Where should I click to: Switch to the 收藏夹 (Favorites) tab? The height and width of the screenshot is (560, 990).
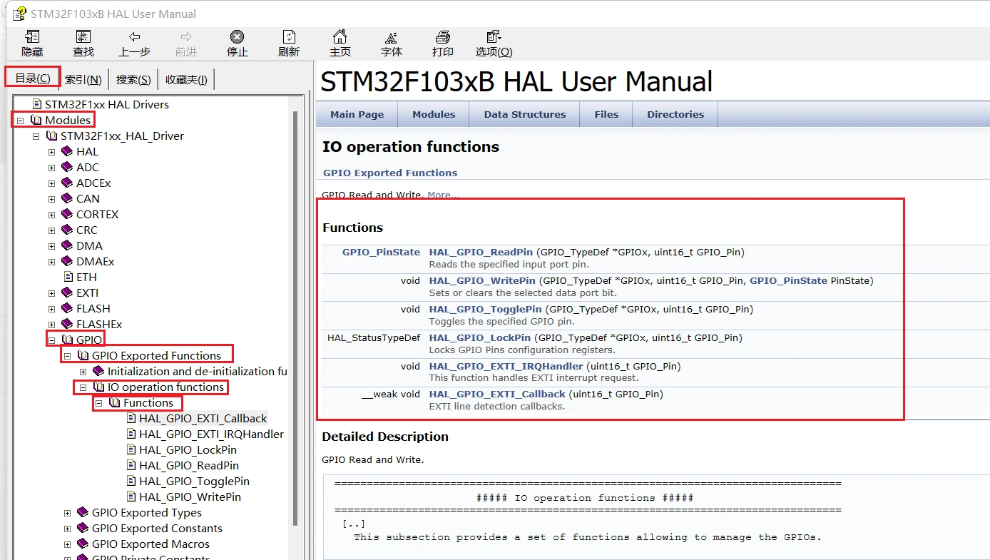[x=186, y=79]
